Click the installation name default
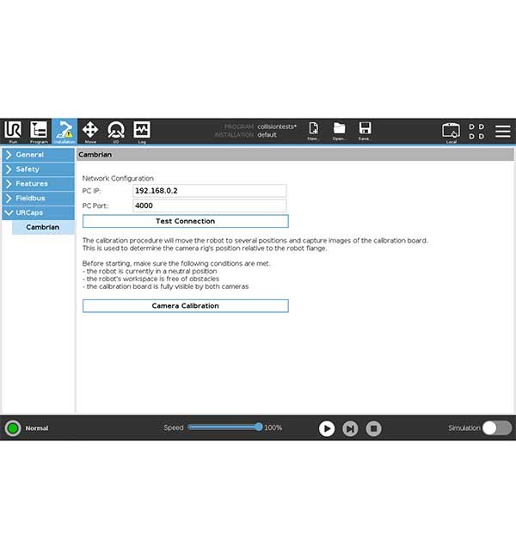The image size is (516, 559). coord(267,135)
